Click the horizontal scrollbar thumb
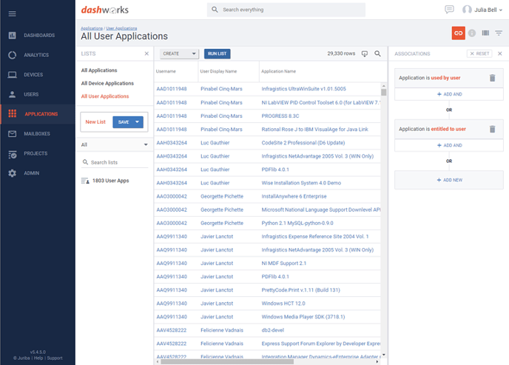Screen dimensions: 509x365 (x=227, y=362)
